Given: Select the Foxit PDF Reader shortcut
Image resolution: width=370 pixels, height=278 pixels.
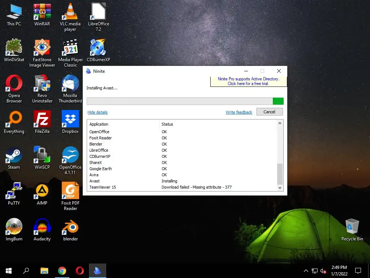Looking at the screenshot, I should 70,197.
